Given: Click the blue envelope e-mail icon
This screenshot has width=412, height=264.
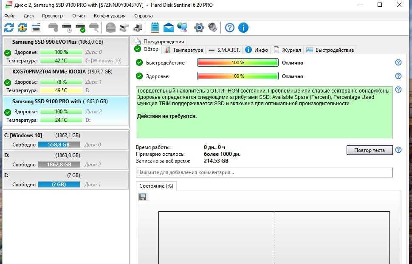Looking at the screenshot, I should coord(169,28).
